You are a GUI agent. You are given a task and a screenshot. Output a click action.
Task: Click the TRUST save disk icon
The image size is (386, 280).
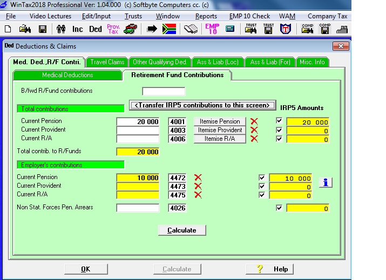[268, 29]
